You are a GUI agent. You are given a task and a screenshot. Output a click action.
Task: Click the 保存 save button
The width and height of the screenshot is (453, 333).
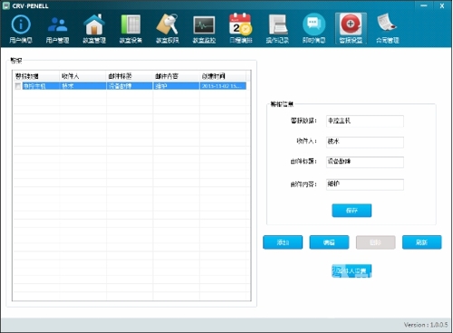pos(352,211)
